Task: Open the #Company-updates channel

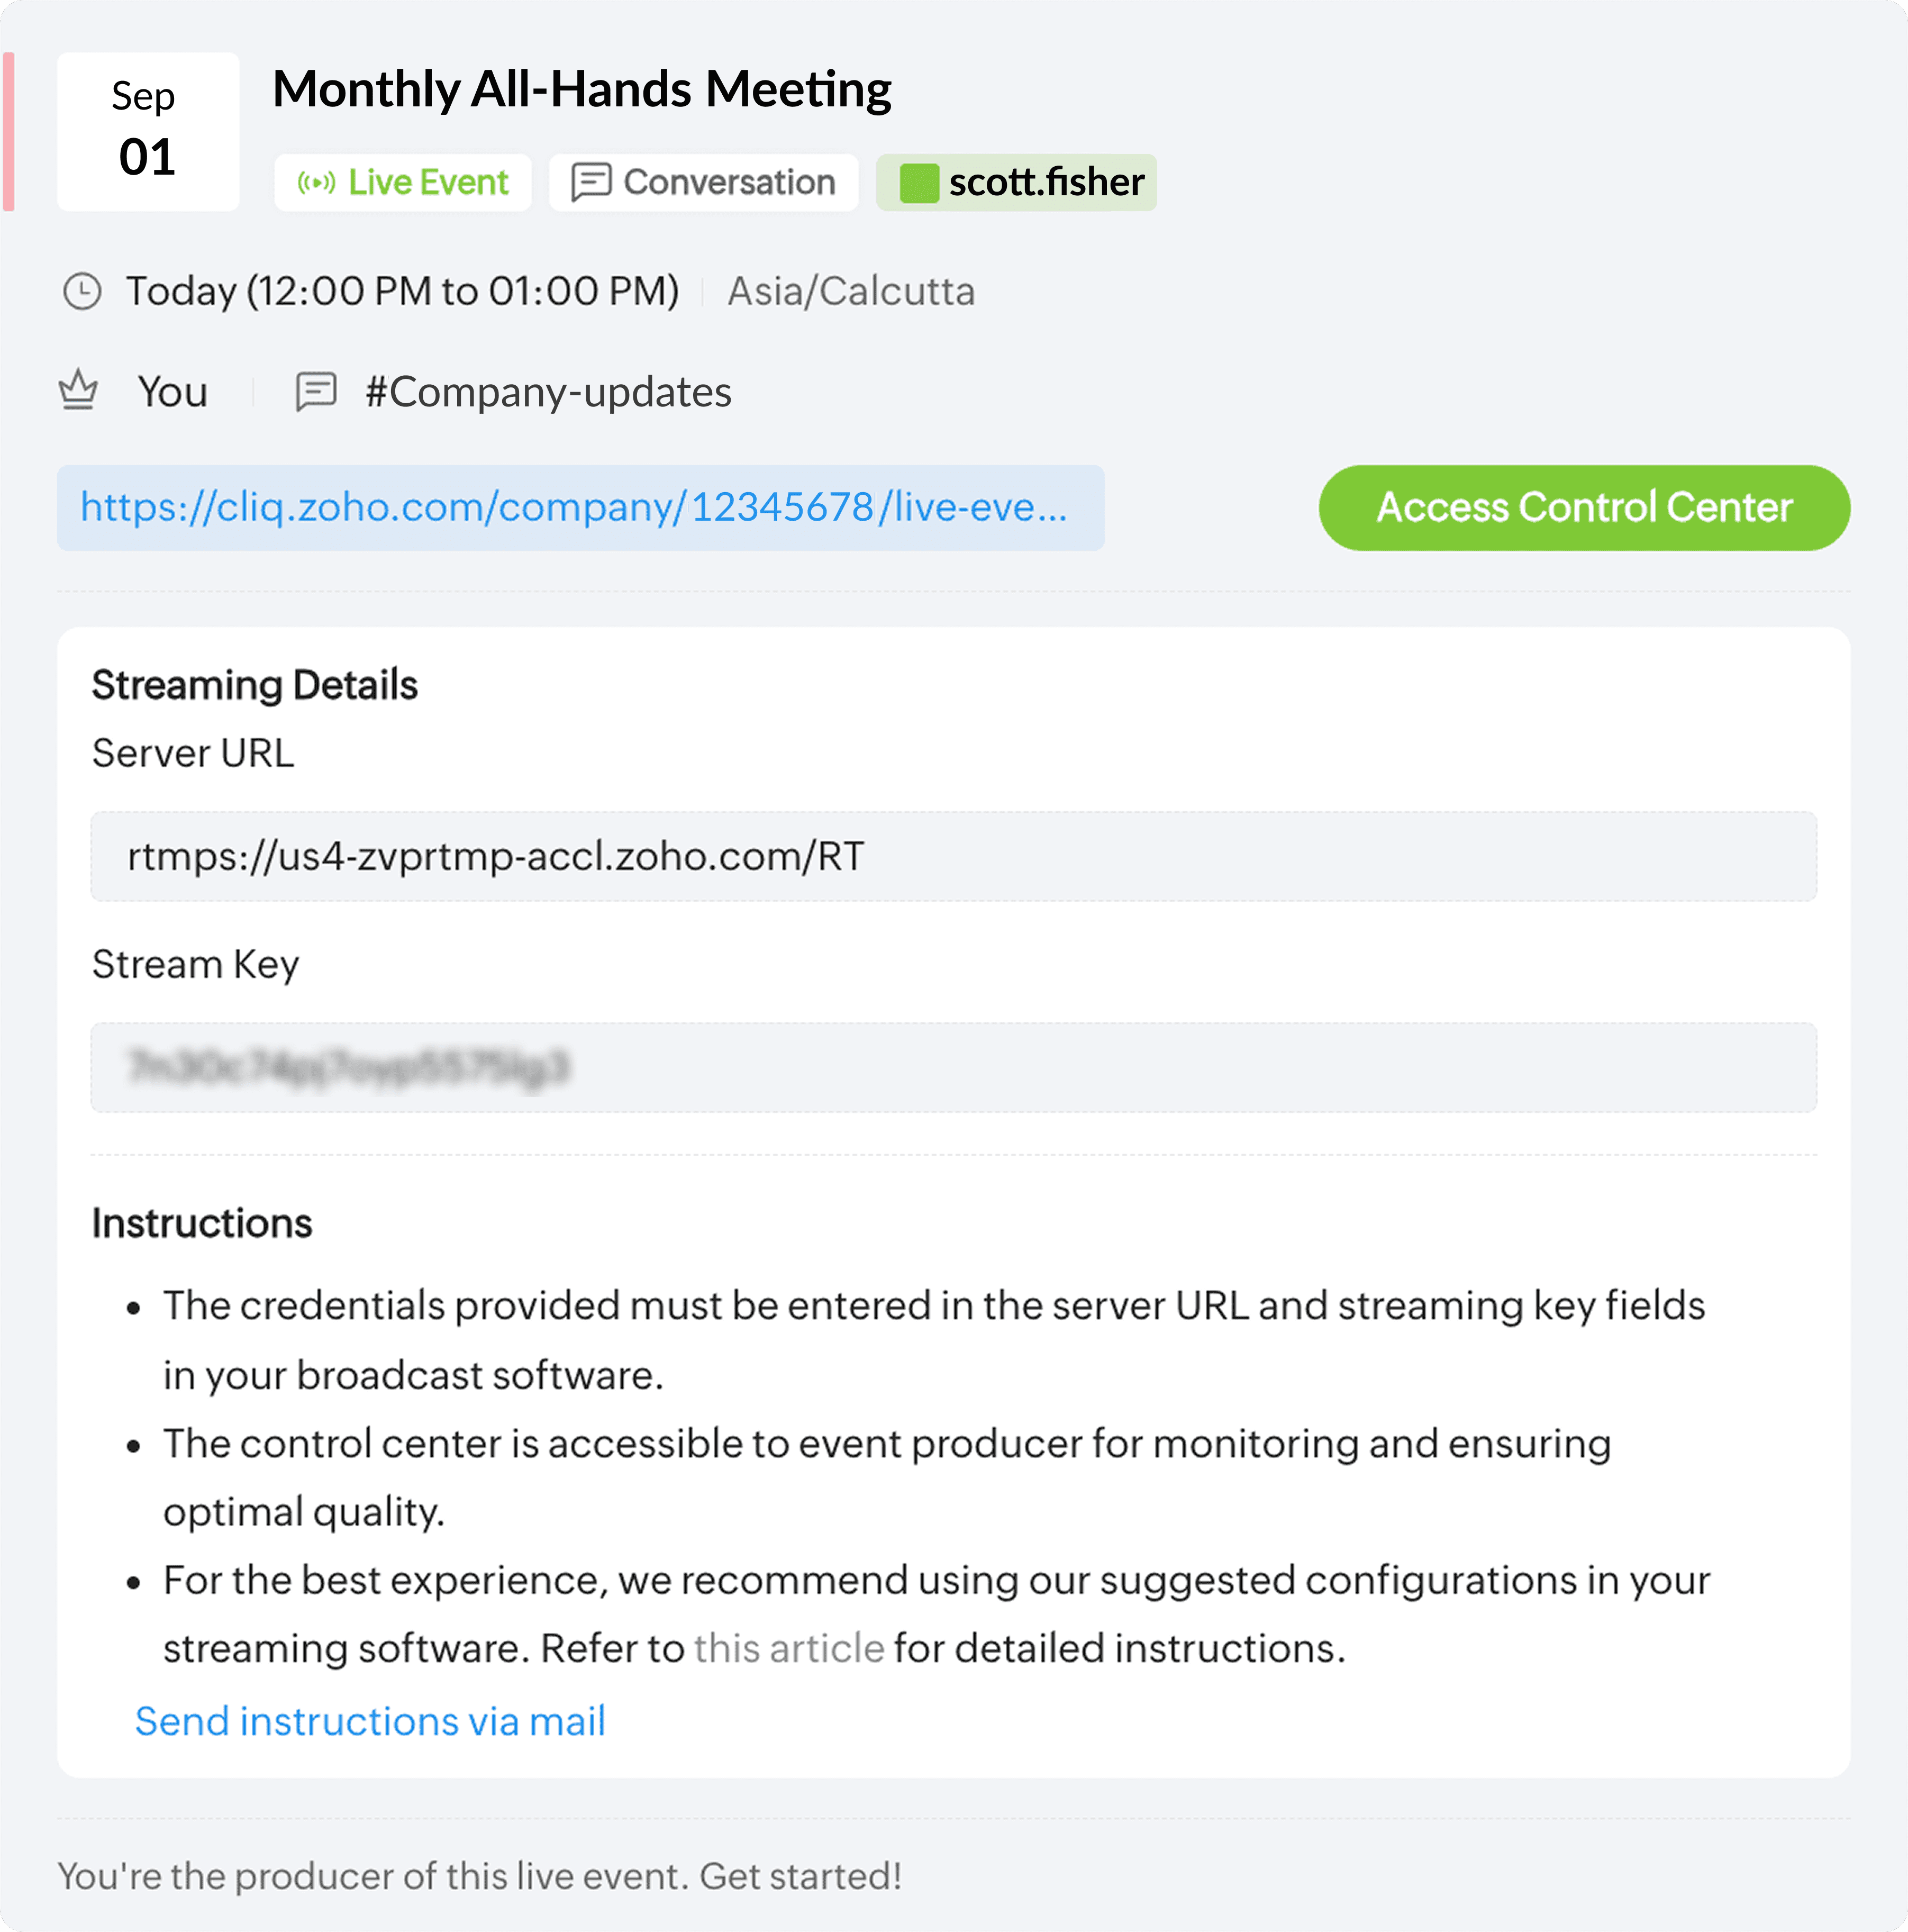Action: [x=548, y=392]
